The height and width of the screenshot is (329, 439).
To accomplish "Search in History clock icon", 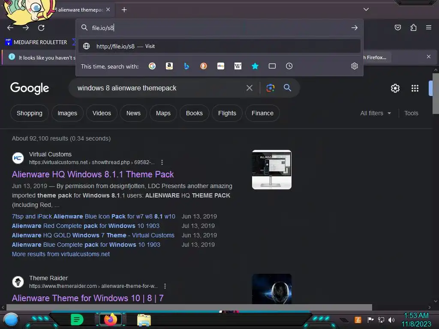I will 289,66.
